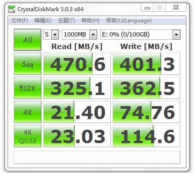This screenshot has height=173, width=194.
Task: Click the 4K read result 21.40
Action: (x=77, y=112)
